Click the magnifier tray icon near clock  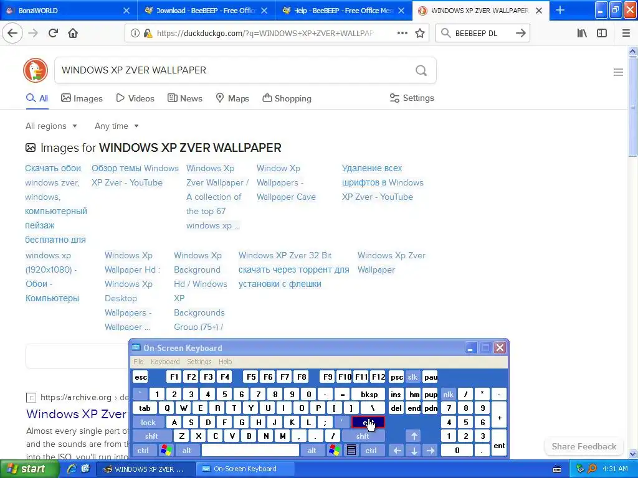(x=592, y=469)
